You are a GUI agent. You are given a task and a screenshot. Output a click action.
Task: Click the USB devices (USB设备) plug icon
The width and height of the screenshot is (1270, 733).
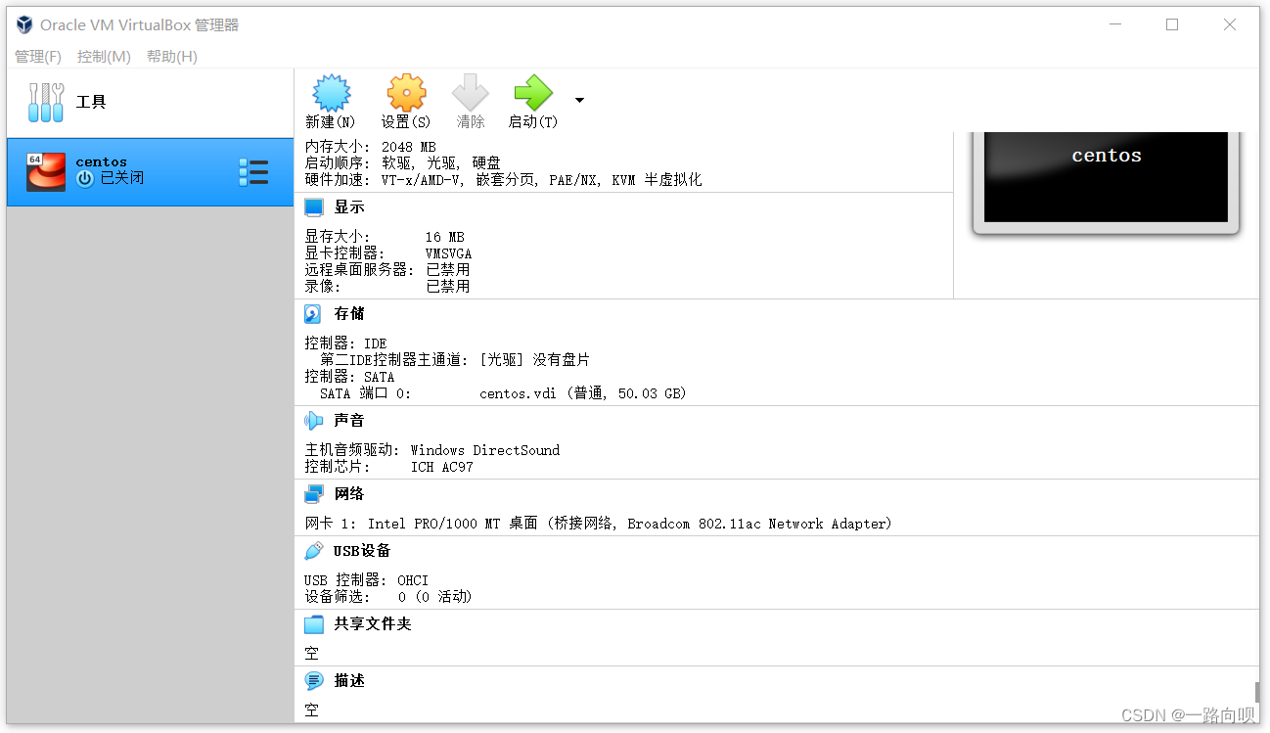[x=313, y=551]
